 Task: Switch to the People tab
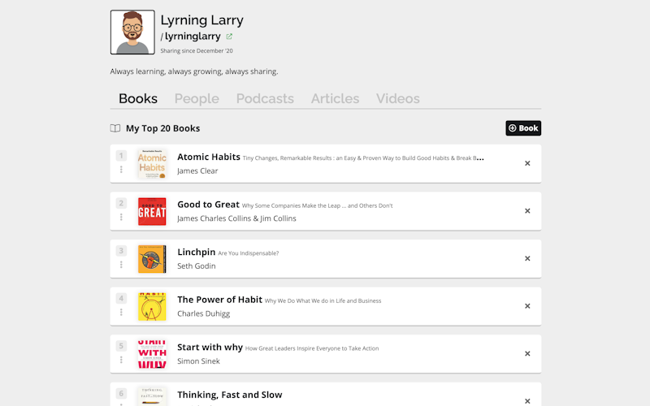point(197,98)
